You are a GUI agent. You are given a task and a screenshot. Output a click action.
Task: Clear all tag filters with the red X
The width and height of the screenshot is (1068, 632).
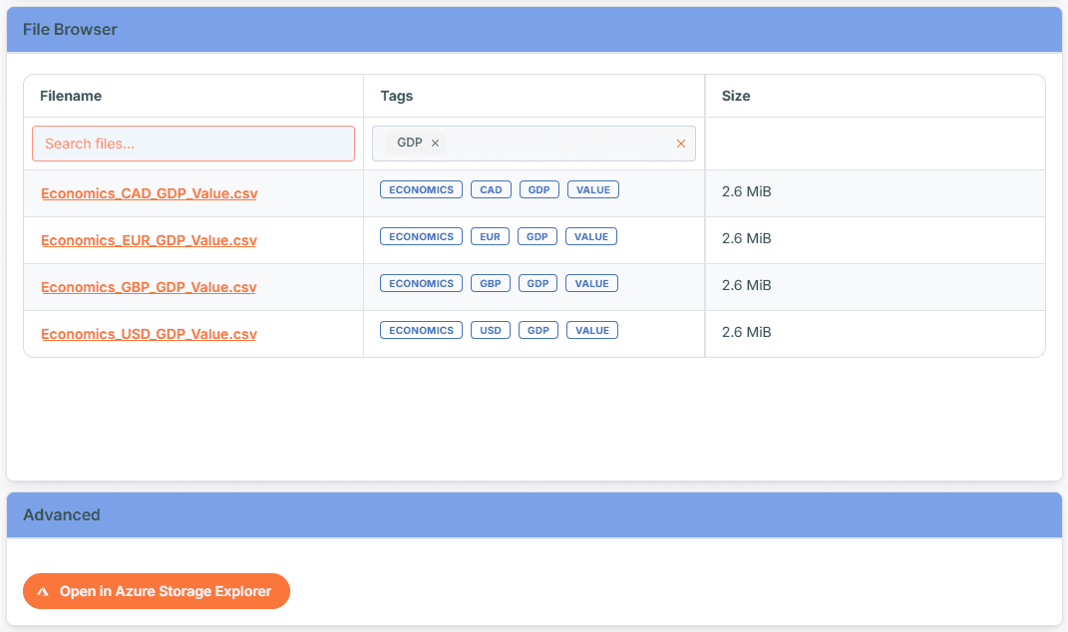(x=681, y=143)
